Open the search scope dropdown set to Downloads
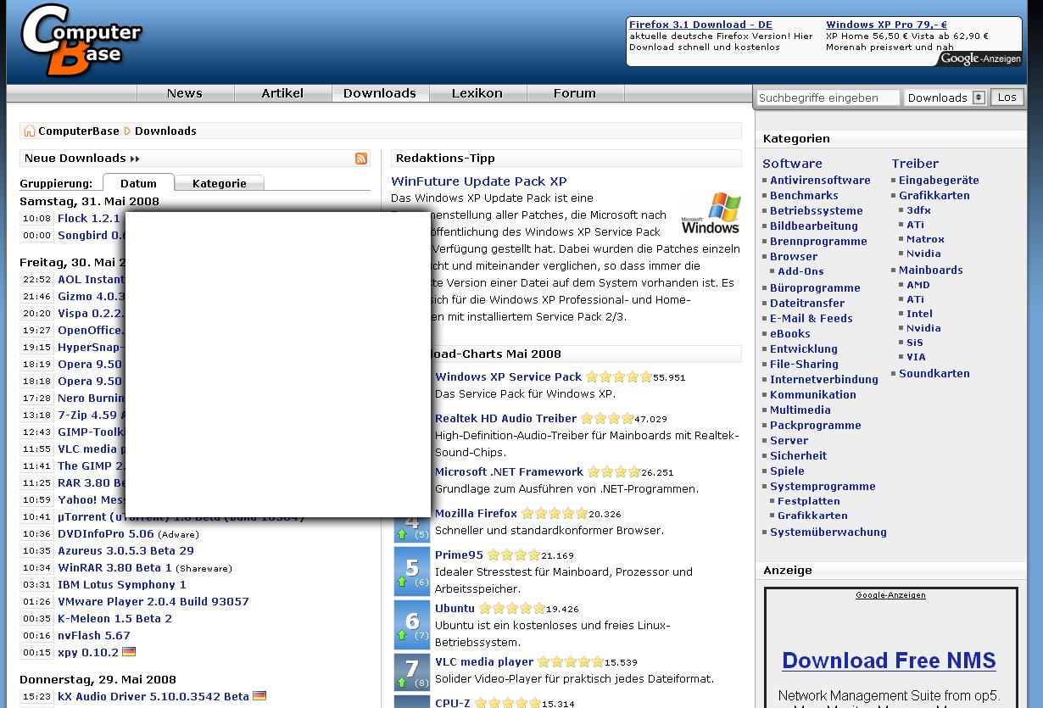The height and width of the screenshot is (708, 1043). 945,98
